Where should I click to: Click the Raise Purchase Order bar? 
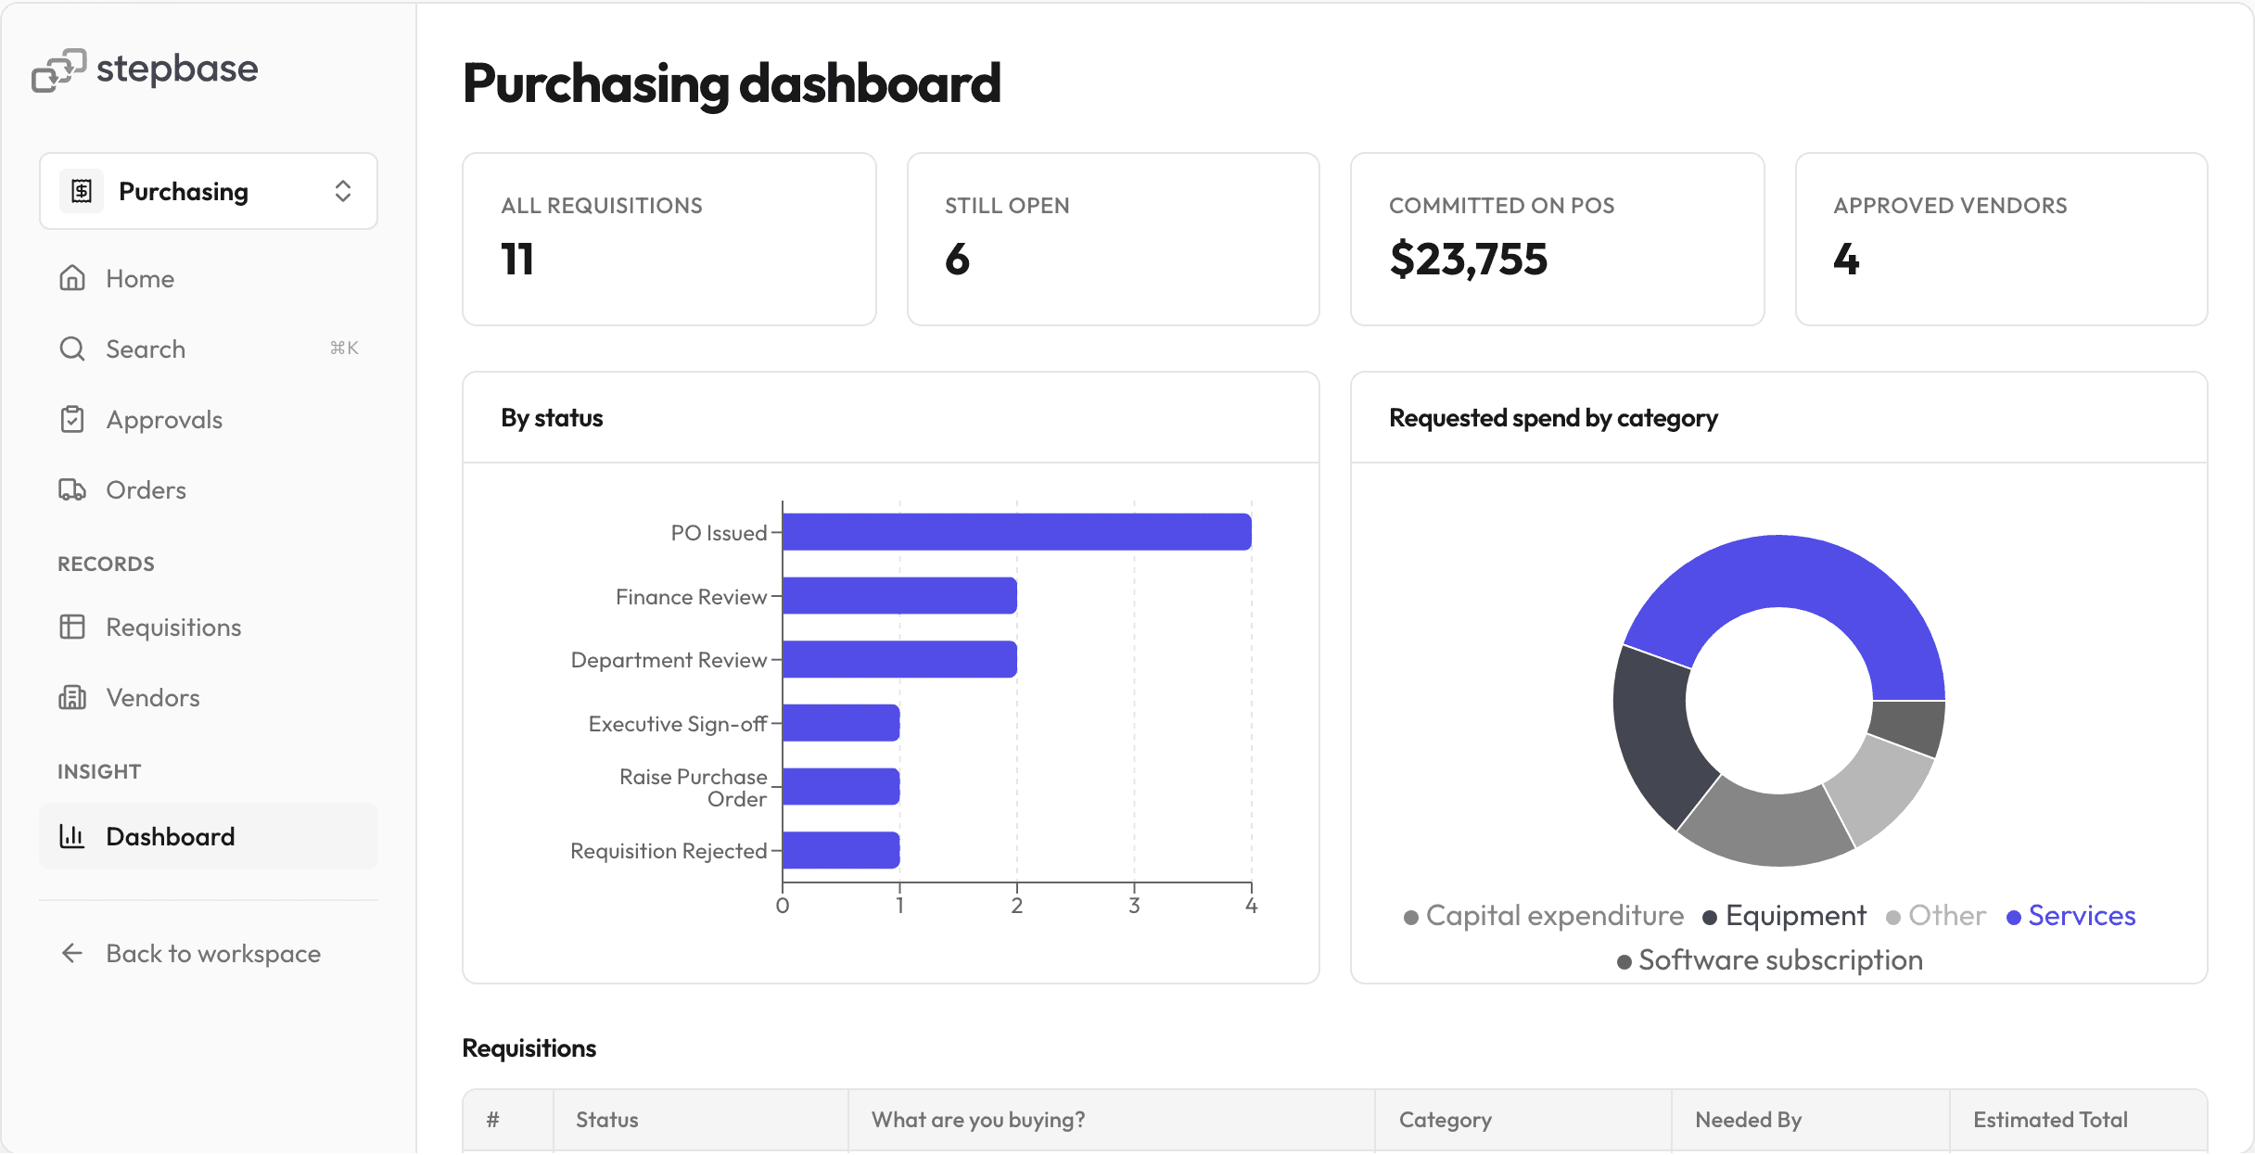pyautogui.click(x=842, y=786)
